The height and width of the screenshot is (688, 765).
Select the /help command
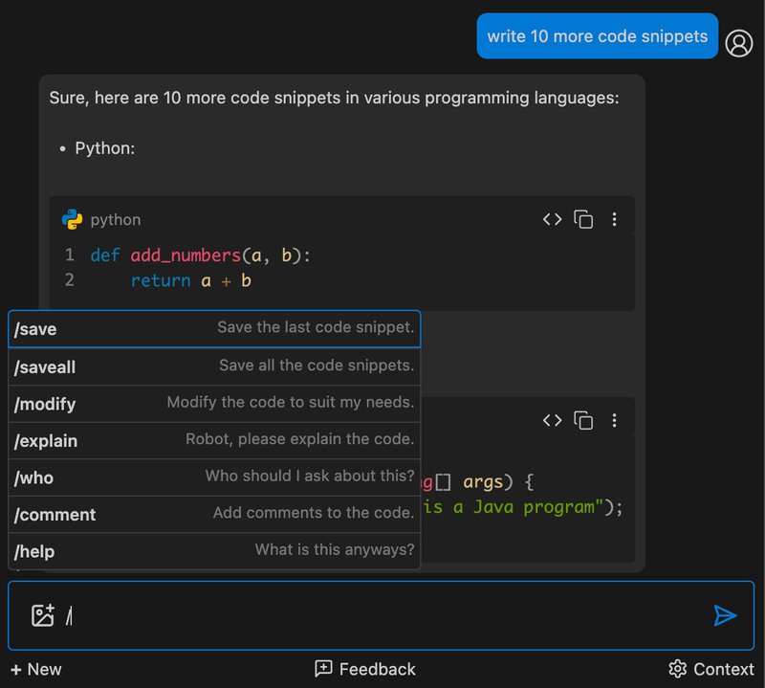210,550
